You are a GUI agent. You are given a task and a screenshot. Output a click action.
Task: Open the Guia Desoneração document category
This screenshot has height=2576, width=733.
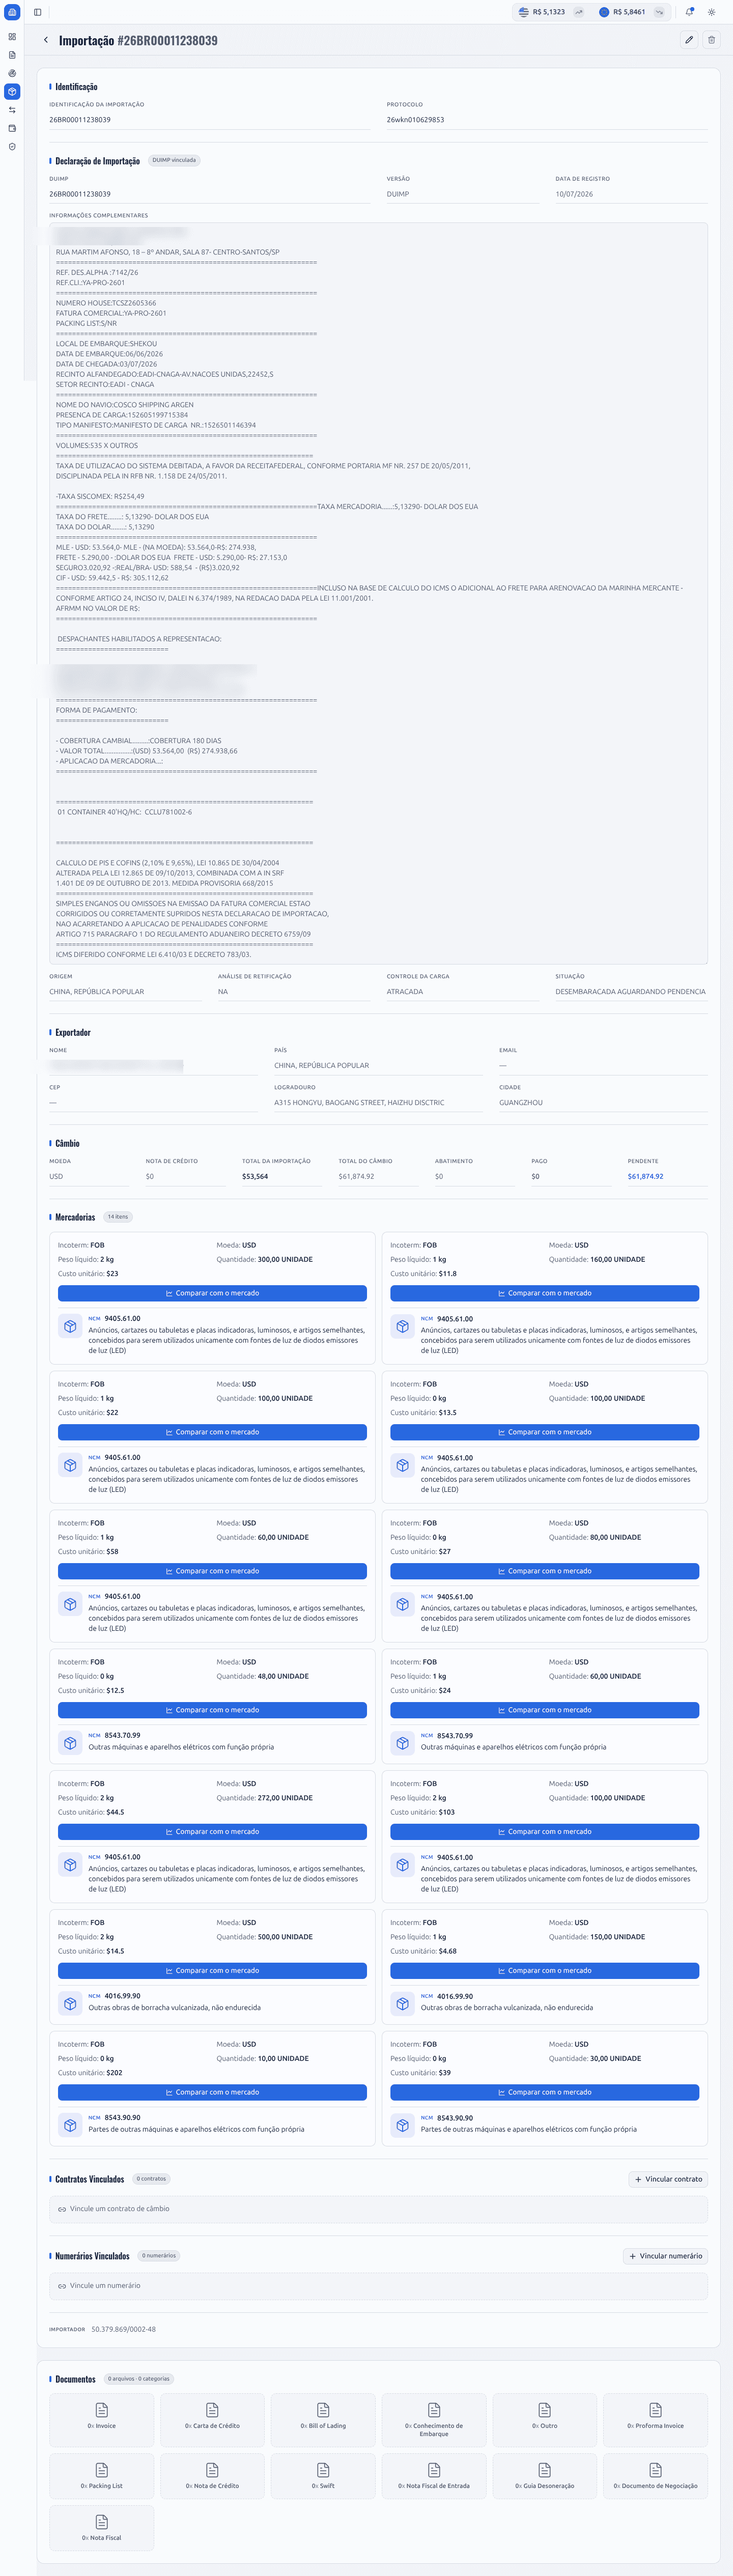tap(545, 2476)
